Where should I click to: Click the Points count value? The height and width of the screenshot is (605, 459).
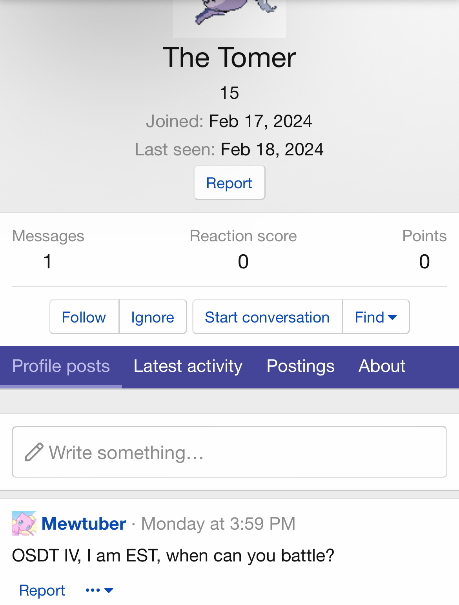[x=424, y=261]
